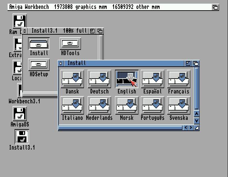The image size is (228, 177).
Task: Click the Nederlands installer icon
Action: pyautogui.click(x=99, y=106)
